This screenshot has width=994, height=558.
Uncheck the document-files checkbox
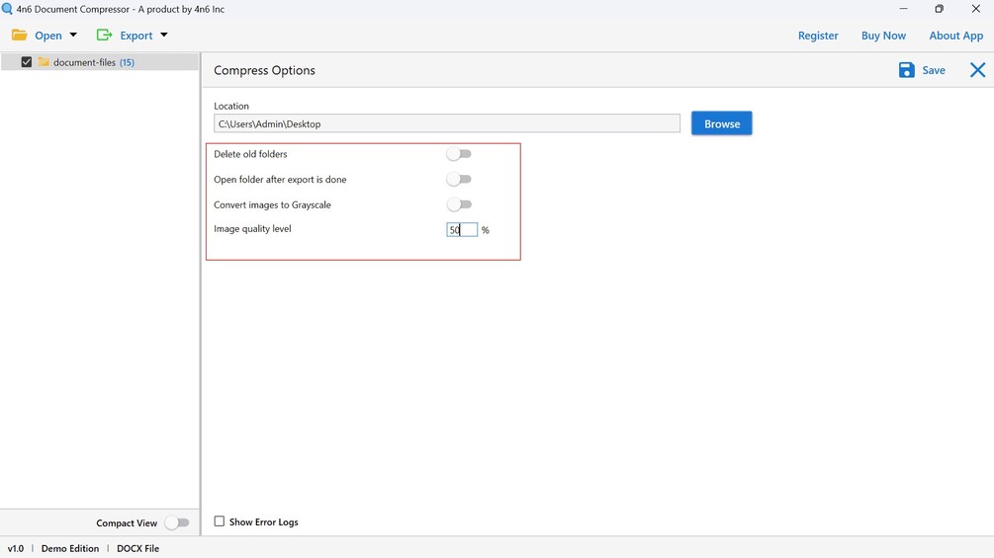[27, 62]
